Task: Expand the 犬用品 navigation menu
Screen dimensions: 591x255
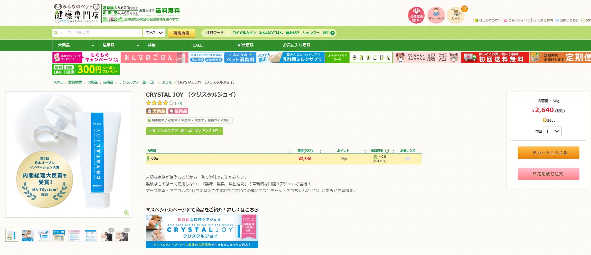Action: 75,45
